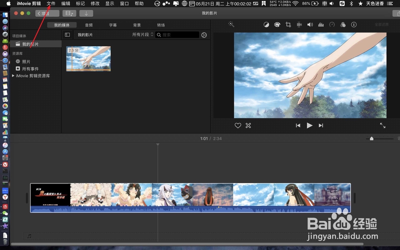Switch to the 背景 tab
Viewport: 400px width, 250px height.
click(137, 25)
